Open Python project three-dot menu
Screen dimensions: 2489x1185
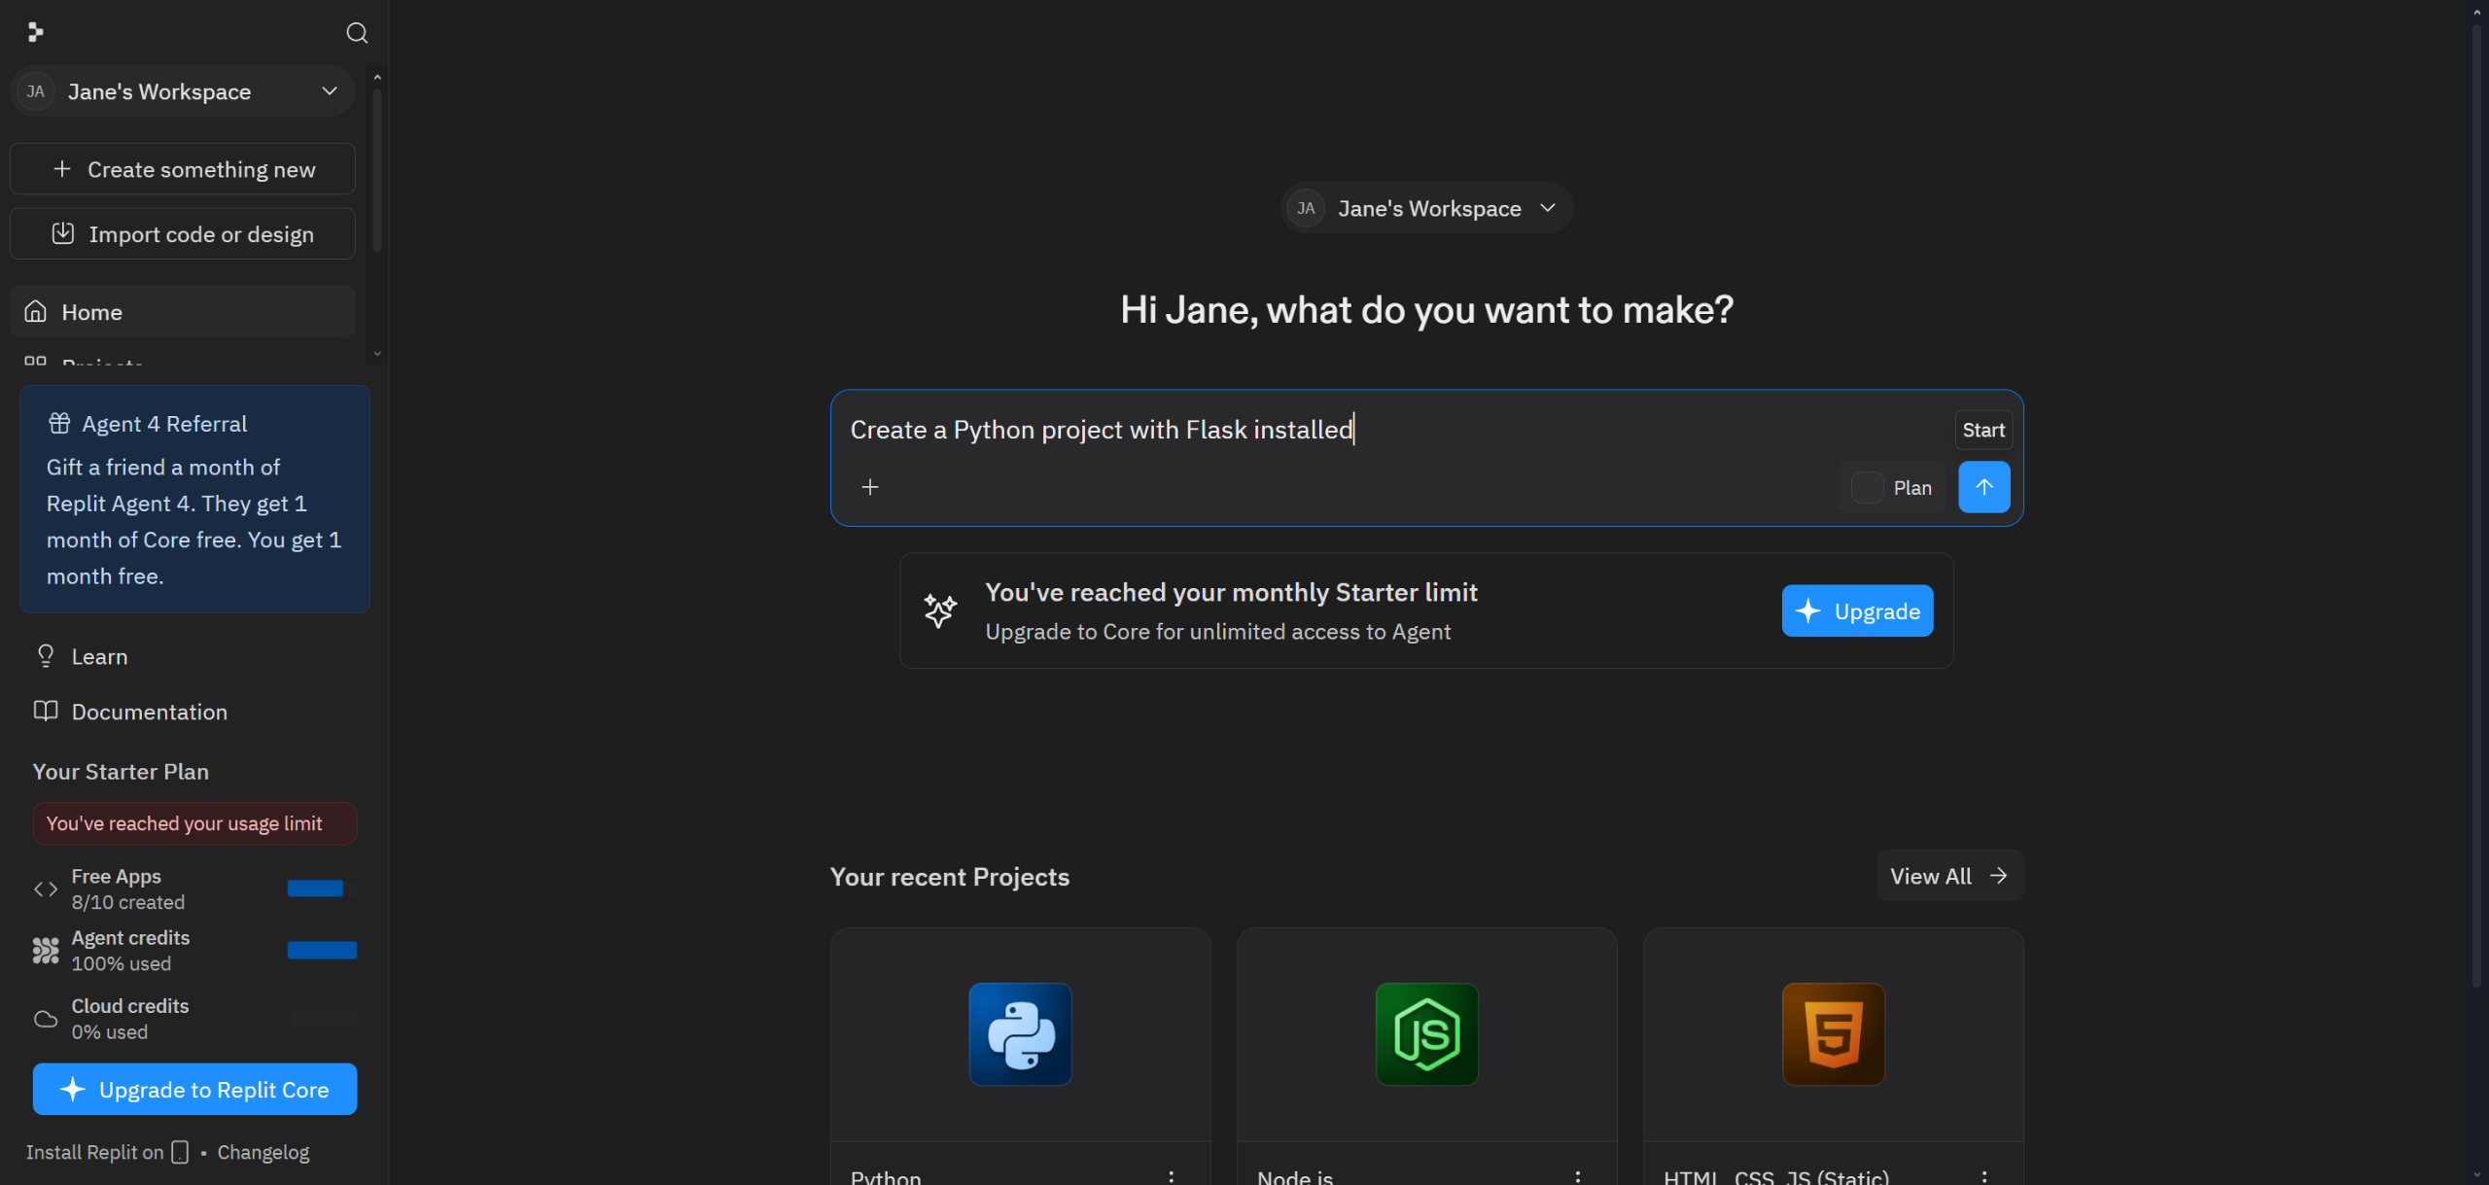tap(1172, 1176)
